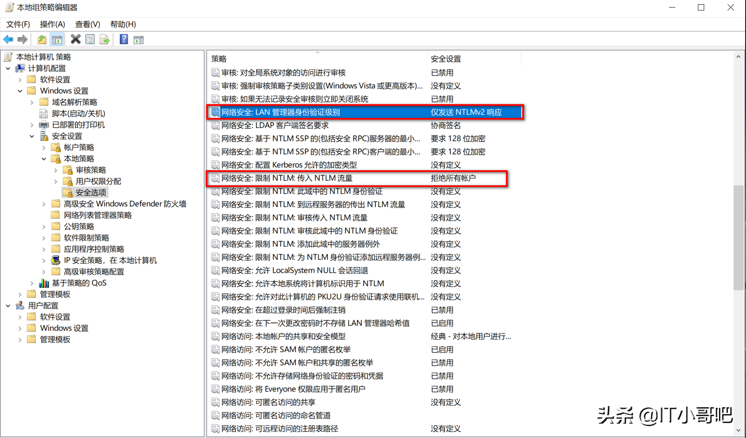Click the policy icon for 可匿名访问的共享

coord(215,402)
